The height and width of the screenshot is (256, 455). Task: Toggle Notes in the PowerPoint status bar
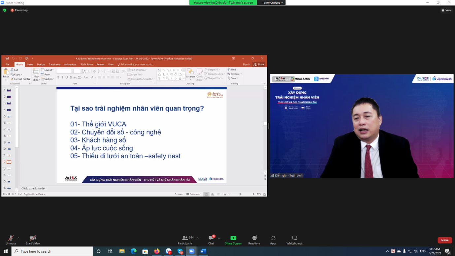click(179, 194)
